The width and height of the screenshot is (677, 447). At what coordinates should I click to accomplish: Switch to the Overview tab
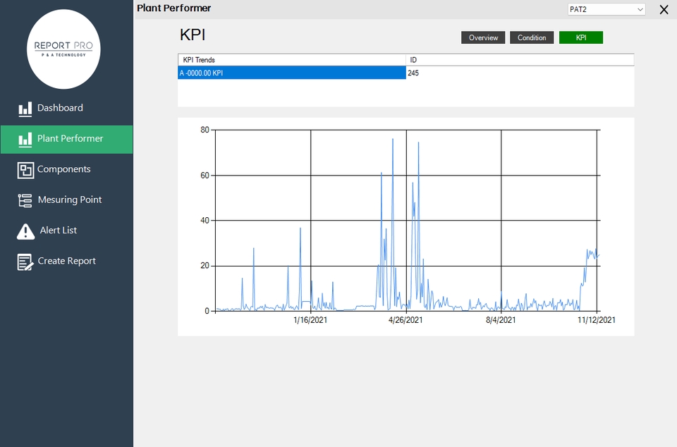click(x=483, y=37)
